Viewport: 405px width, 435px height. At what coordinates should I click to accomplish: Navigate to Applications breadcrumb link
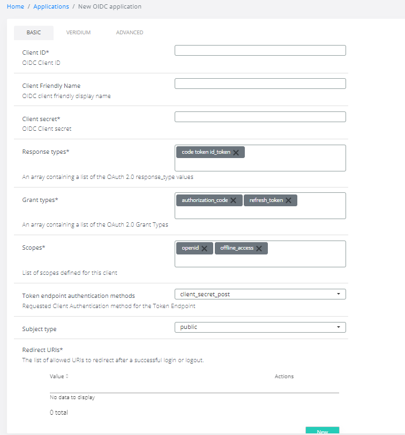[x=51, y=6]
